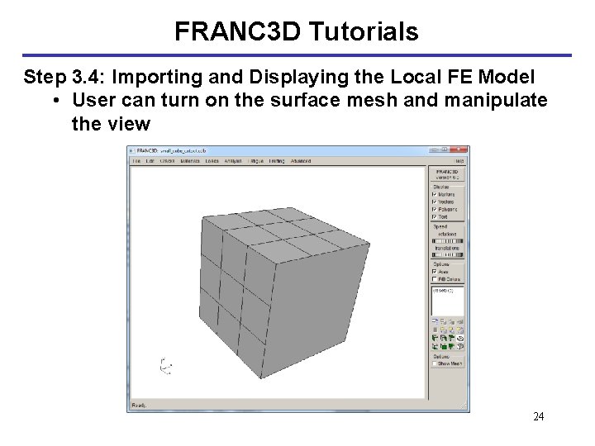The height and width of the screenshot is (446, 595).
Task: Enable the Show Mesh checkbox
Action: click(x=435, y=363)
